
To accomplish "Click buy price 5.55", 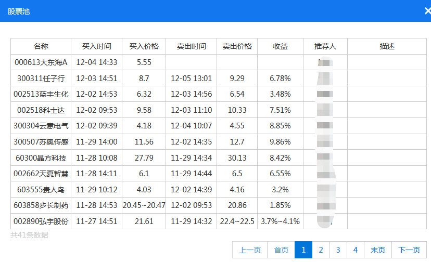I will (x=144, y=62).
